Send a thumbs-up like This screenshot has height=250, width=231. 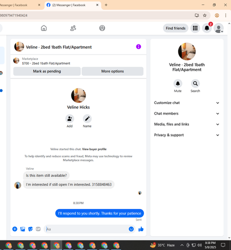141,229
